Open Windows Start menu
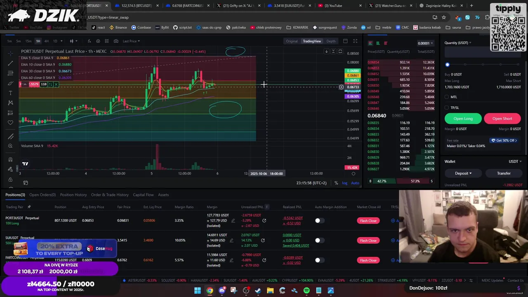The width and height of the screenshot is (528, 297). click(198, 290)
